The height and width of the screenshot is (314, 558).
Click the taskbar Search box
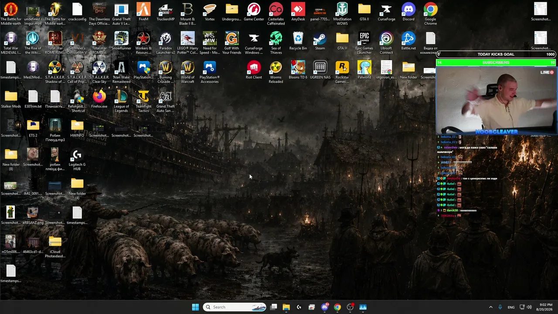[x=235, y=307]
